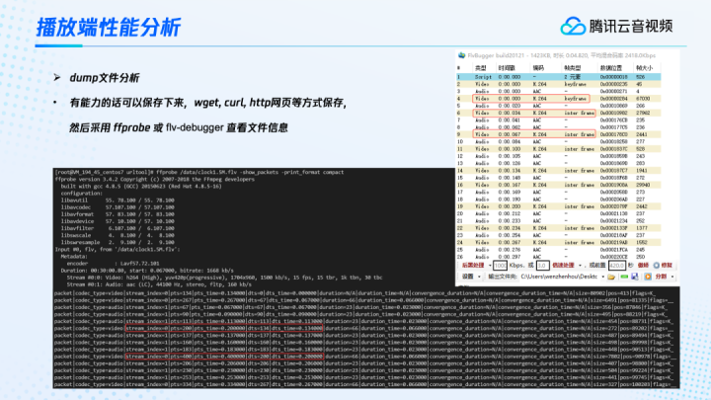Click the 'Stream #0:0: Video: h264' line
This screenshot has height=400, width=711.
point(224,278)
